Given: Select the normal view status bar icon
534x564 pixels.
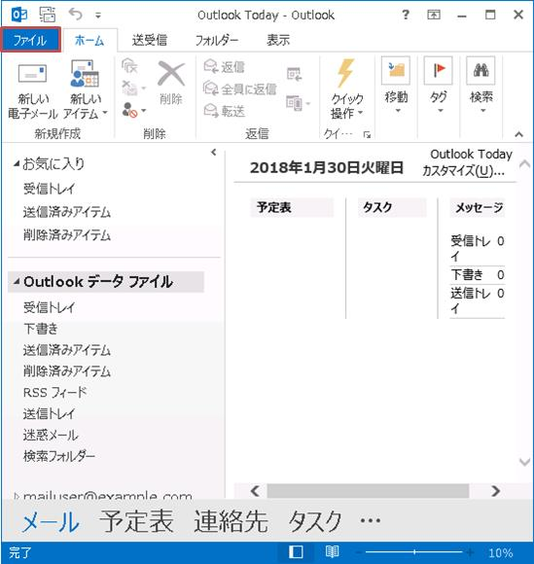Looking at the screenshot, I should pos(296,551).
